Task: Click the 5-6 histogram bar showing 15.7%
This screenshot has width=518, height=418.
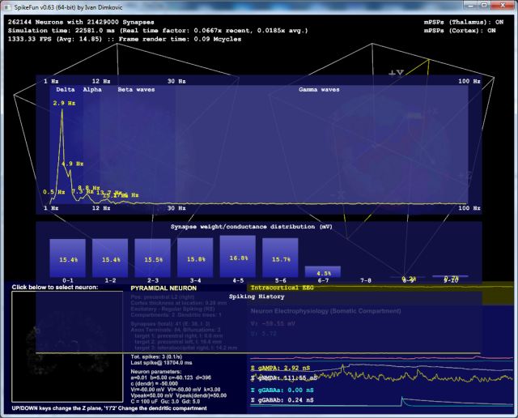Action: 281,258
